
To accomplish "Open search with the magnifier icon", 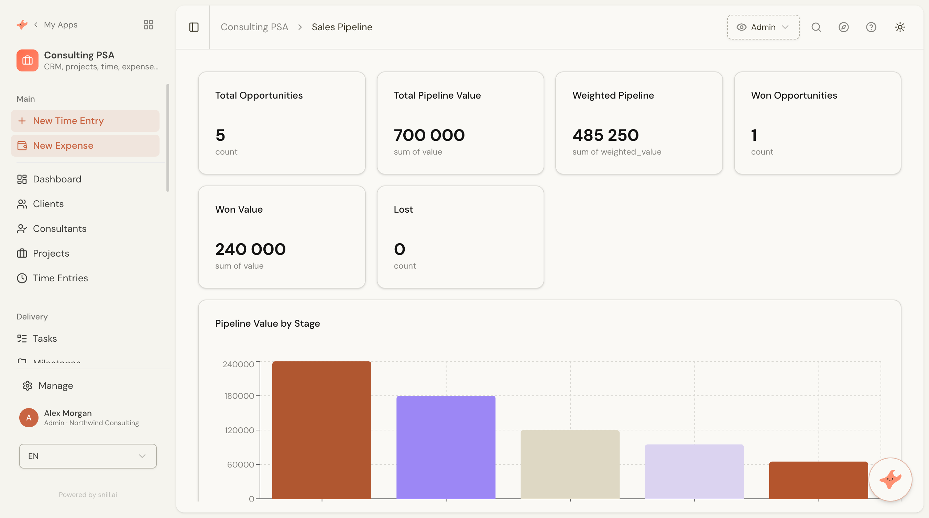I will coord(816,27).
